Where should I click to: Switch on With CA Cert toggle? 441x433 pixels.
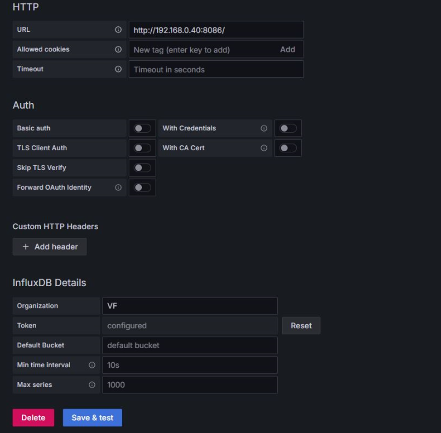pos(288,148)
